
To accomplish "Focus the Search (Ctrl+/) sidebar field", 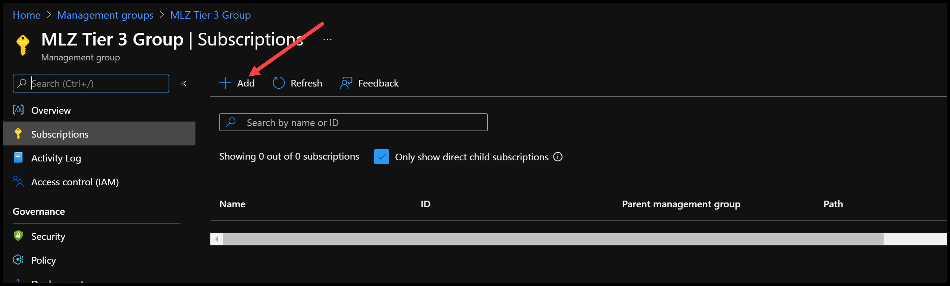I will click(x=91, y=84).
